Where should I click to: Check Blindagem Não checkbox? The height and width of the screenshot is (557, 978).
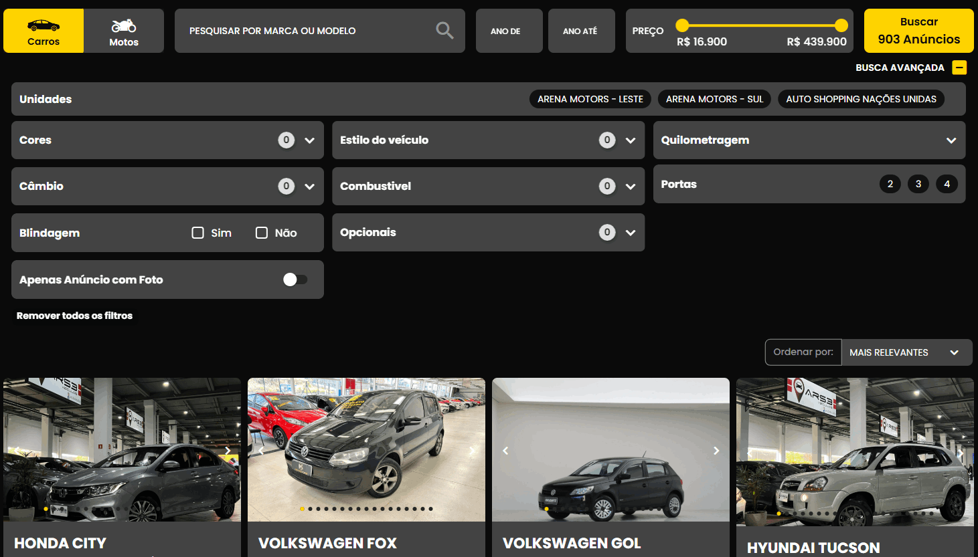point(262,233)
